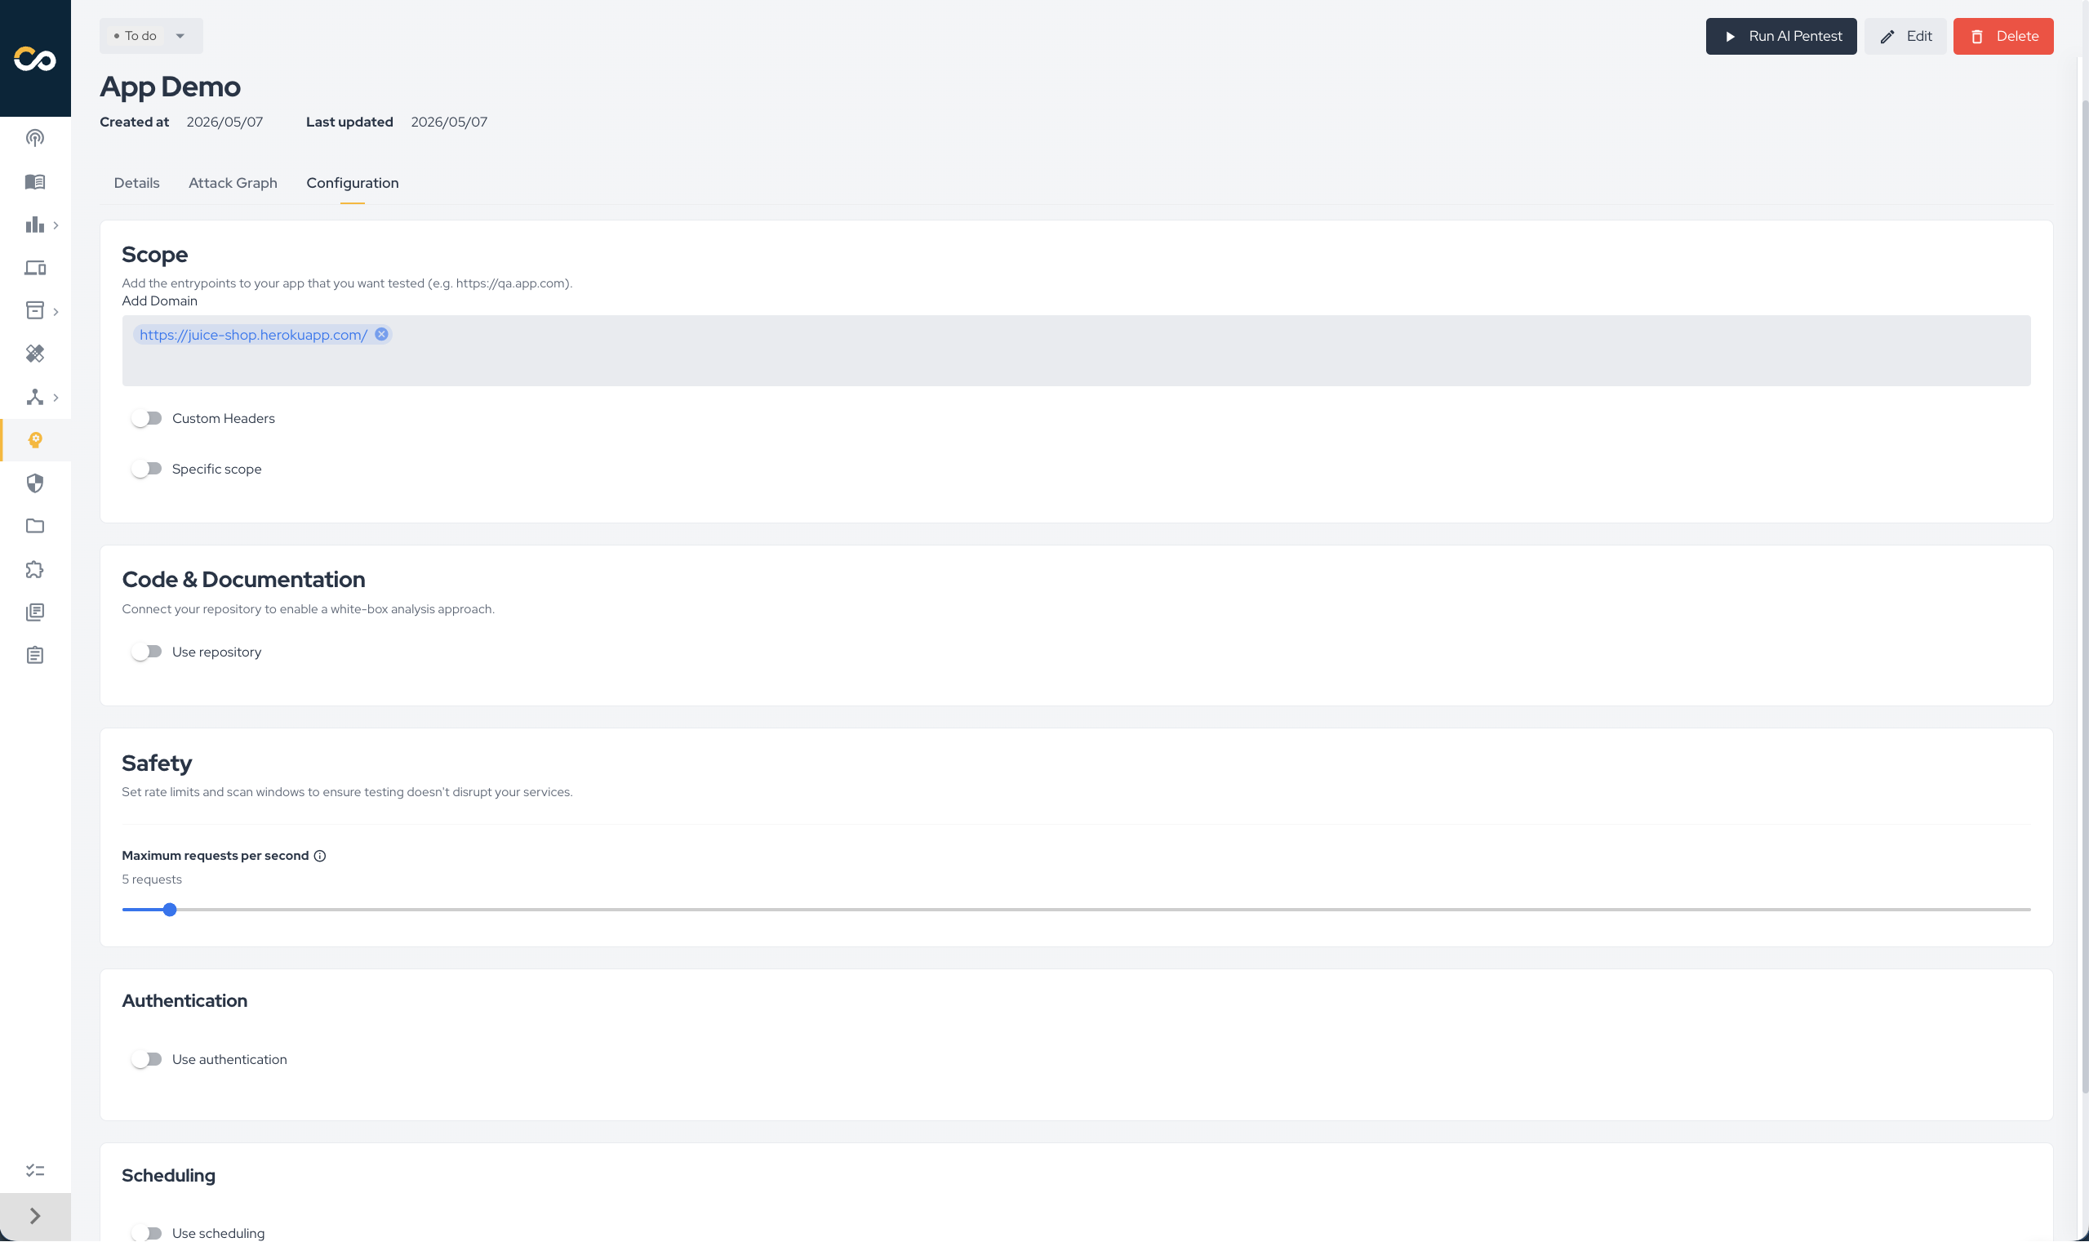This screenshot has height=1251, width=2089.
Task: Switch to the Details tab
Action: [x=136, y=183]
